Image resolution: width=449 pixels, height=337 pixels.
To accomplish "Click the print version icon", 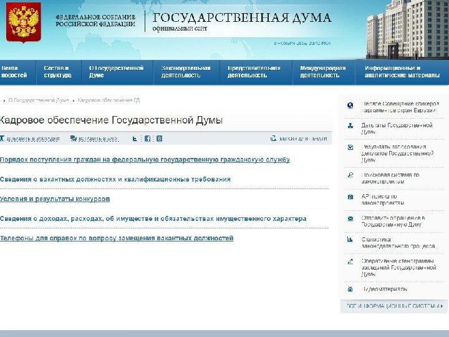I will click(273, 139).
